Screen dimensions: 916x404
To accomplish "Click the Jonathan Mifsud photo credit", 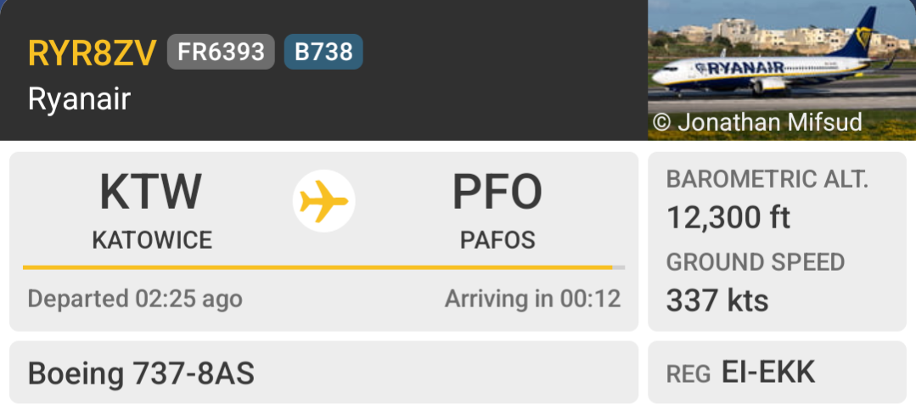I will point(757,123).
